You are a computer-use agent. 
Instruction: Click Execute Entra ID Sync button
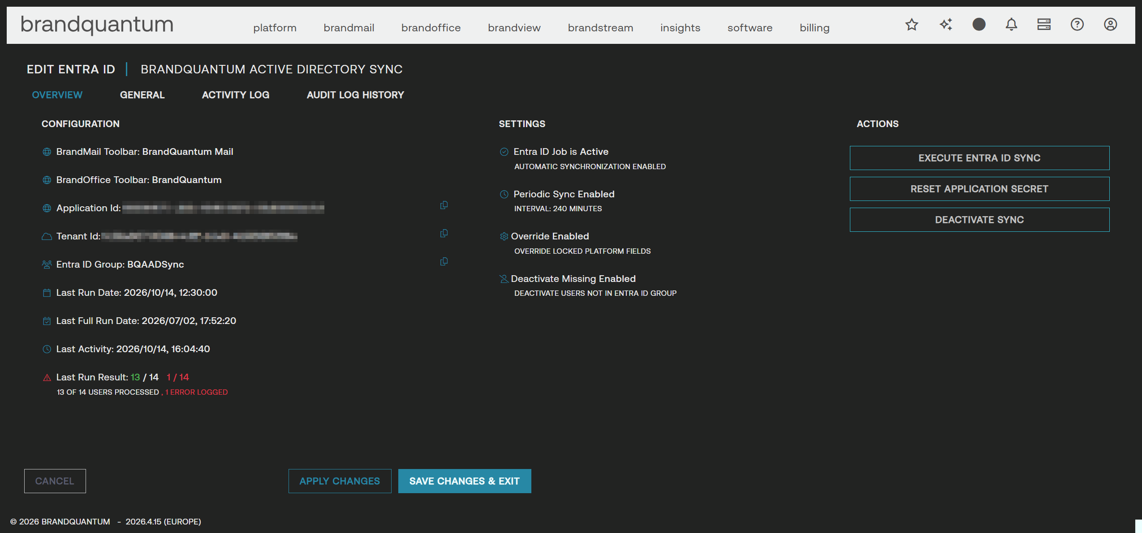click(x=979, y=158)
